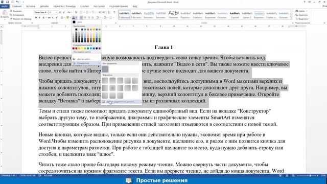Switch to the ВСТАВКА tab

31,7
